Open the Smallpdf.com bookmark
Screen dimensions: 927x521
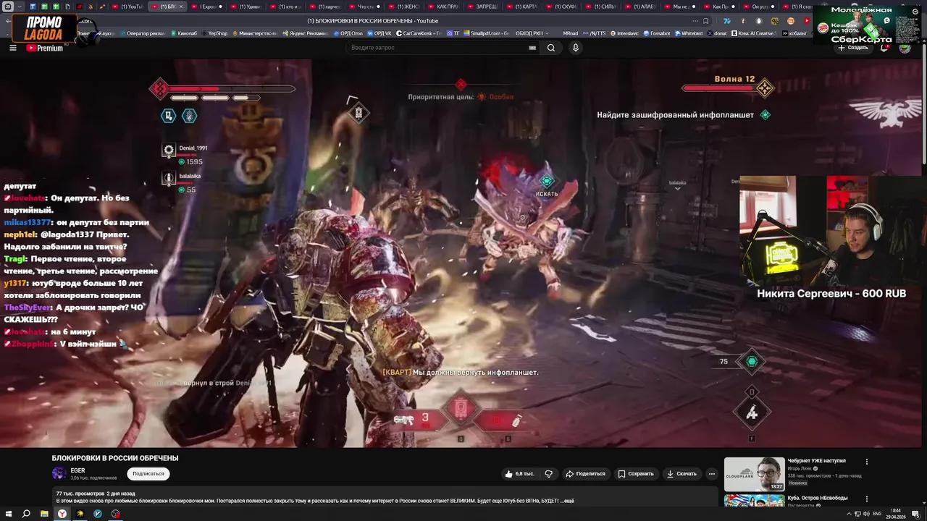[x=486, y=33]
